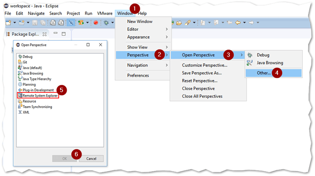Choose Customize Perspective... menu entry
315x176 pixels.
(x=208, y=65)
